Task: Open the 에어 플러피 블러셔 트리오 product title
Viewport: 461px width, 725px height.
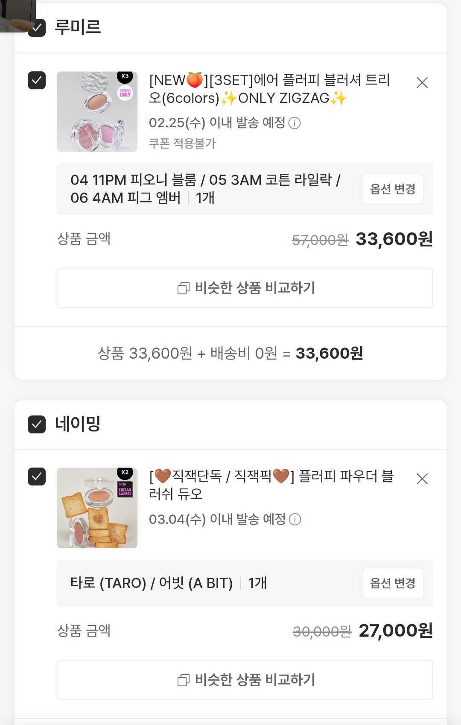Action: (269, 89)
